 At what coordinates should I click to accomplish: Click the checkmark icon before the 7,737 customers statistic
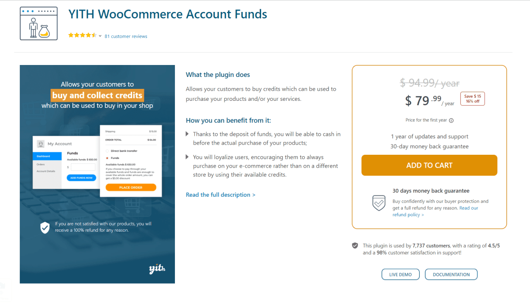click(355, 245)
